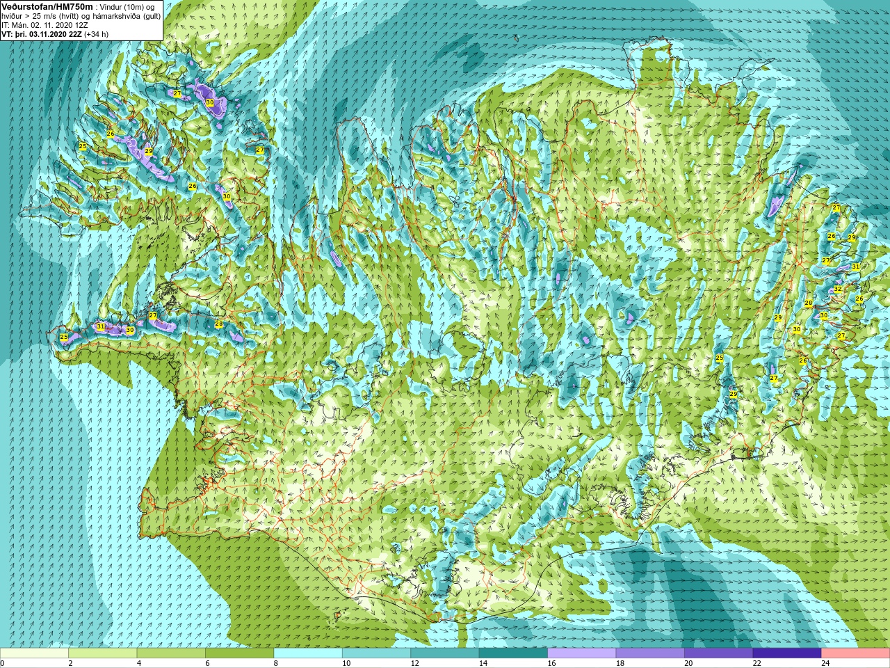
Task: Click the teal 12–14 legend swatch
Action: pyautogui.click(x=445, y=653)
